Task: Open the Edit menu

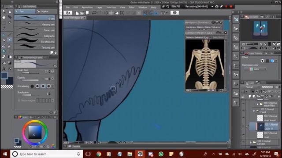Action: click(75, 7)
